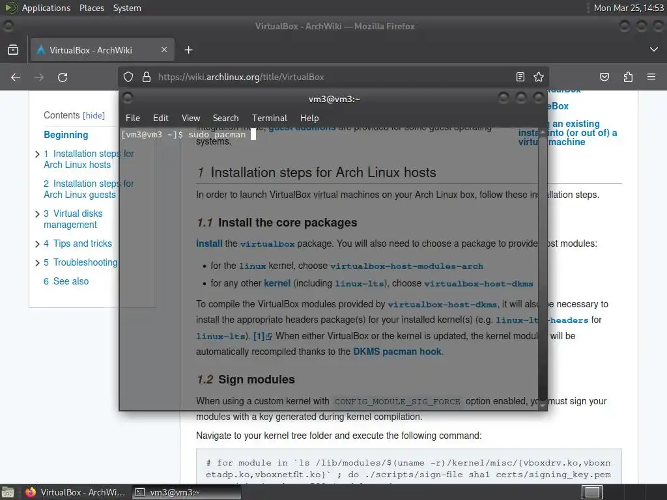
Task: Open terminal Terminal menu
Action: [x=269, y=118]
